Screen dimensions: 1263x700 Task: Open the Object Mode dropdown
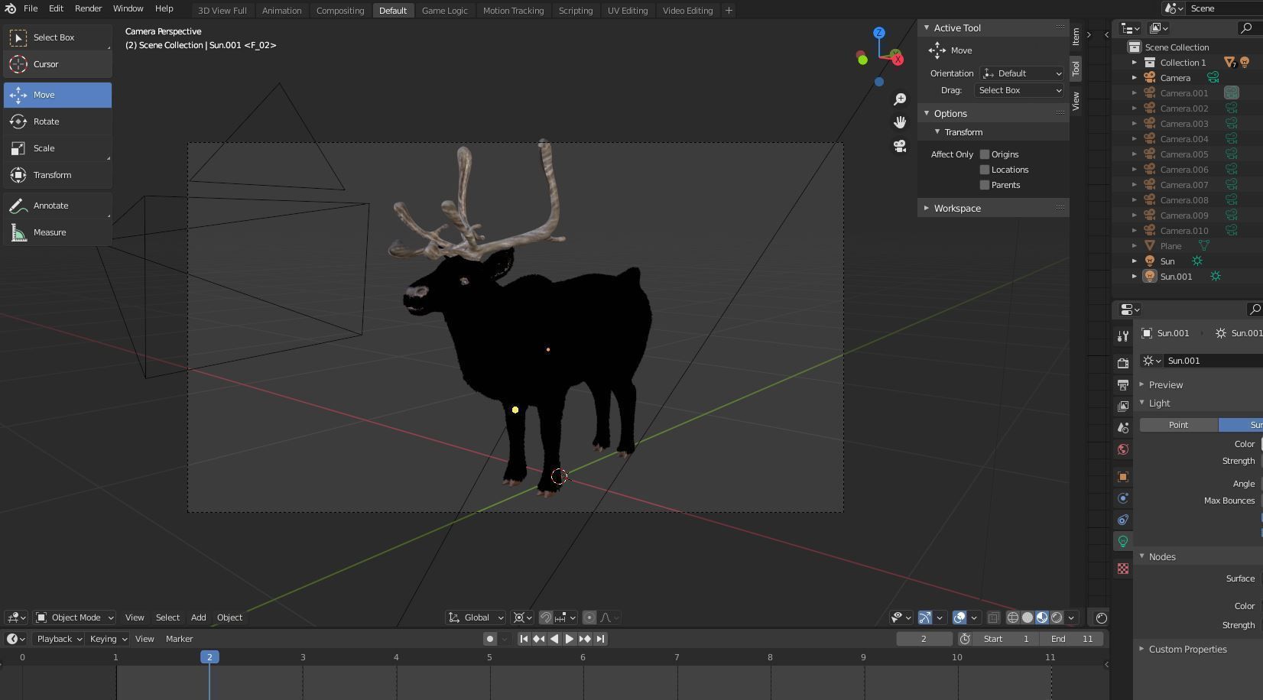pos(75,617)
